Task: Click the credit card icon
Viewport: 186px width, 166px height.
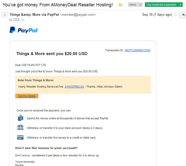Action: coord(21,138)
